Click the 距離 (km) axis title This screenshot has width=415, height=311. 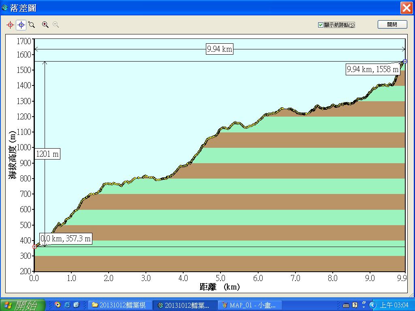point(220,287)
